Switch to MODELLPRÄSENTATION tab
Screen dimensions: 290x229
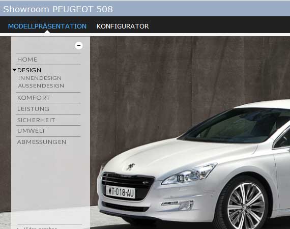click(47, 26)
